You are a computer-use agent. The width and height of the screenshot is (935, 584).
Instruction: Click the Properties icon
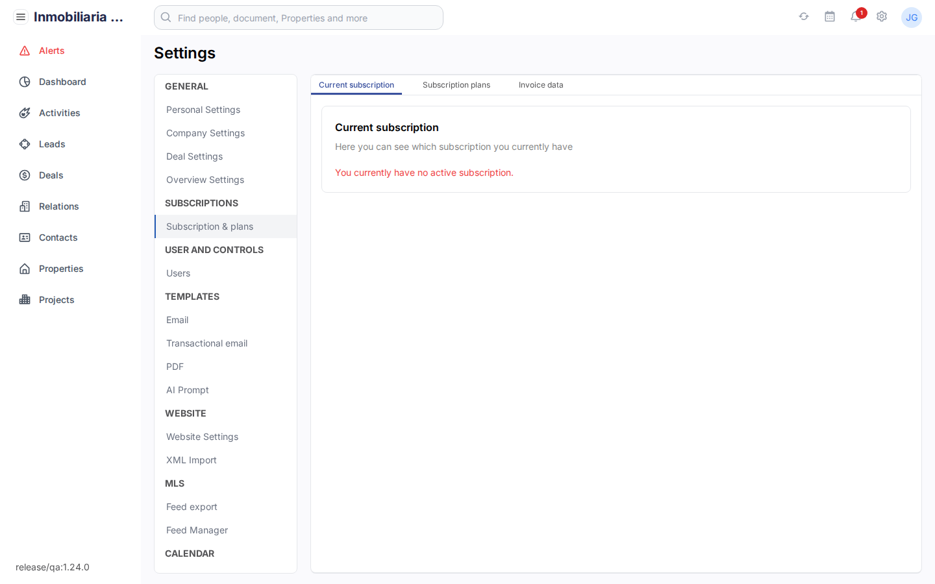tap(24, 269)
